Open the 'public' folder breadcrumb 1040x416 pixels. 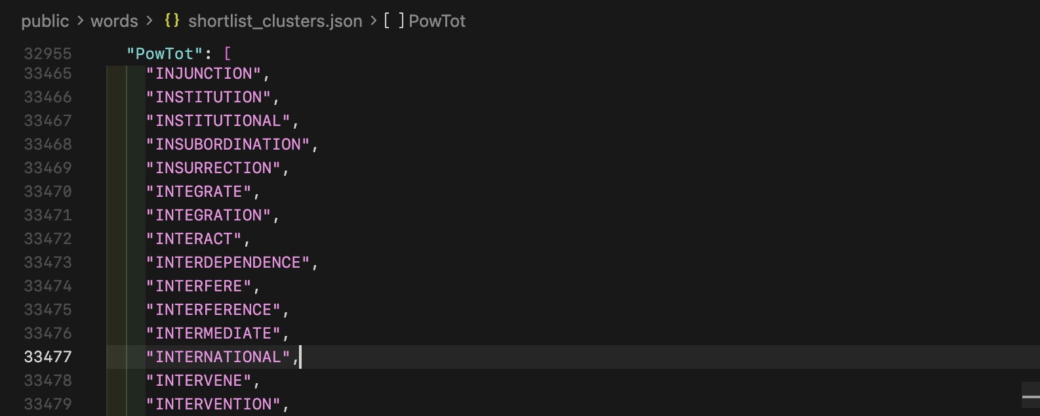pos(45,21)
